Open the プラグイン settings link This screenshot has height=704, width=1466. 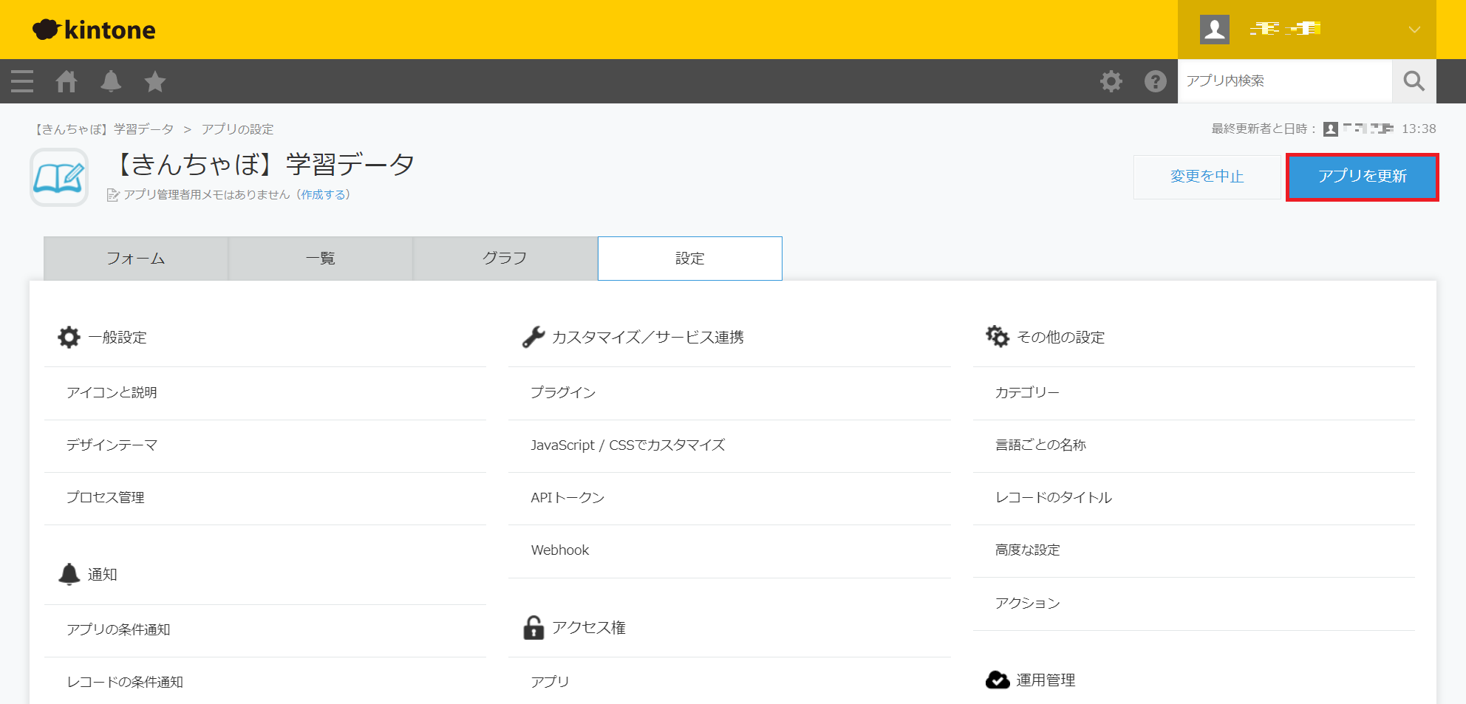coord(563,393)
